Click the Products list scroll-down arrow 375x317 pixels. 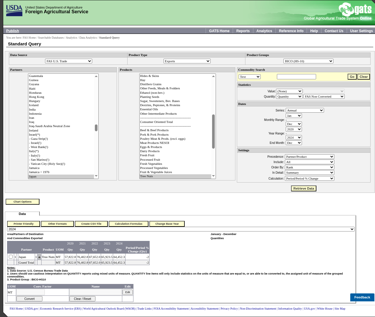coord(214,176)
